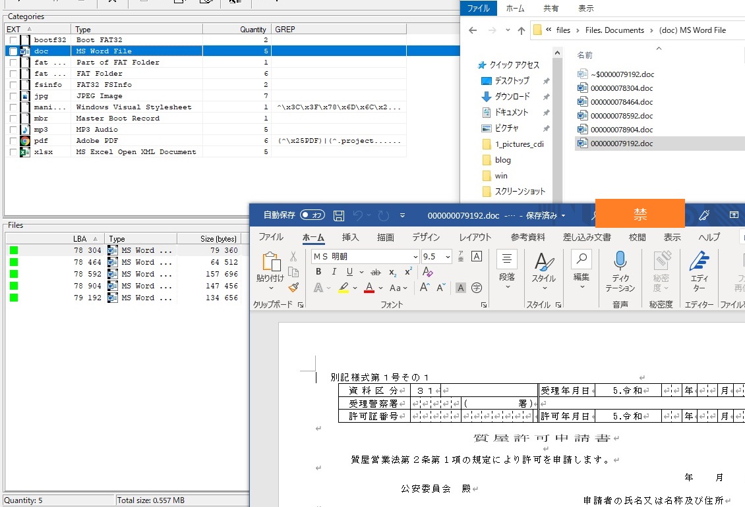Image resolution: width=745 pixels, height=507 pixels.
Task: Click the Clear Formatting eraser icon
Action: (427, 272)
